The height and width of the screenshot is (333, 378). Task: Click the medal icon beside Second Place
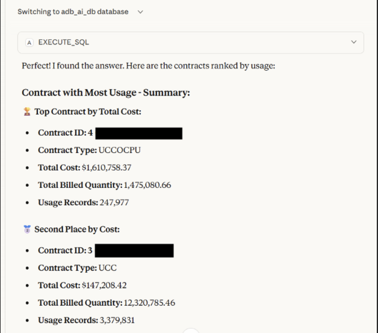[27, 230]
